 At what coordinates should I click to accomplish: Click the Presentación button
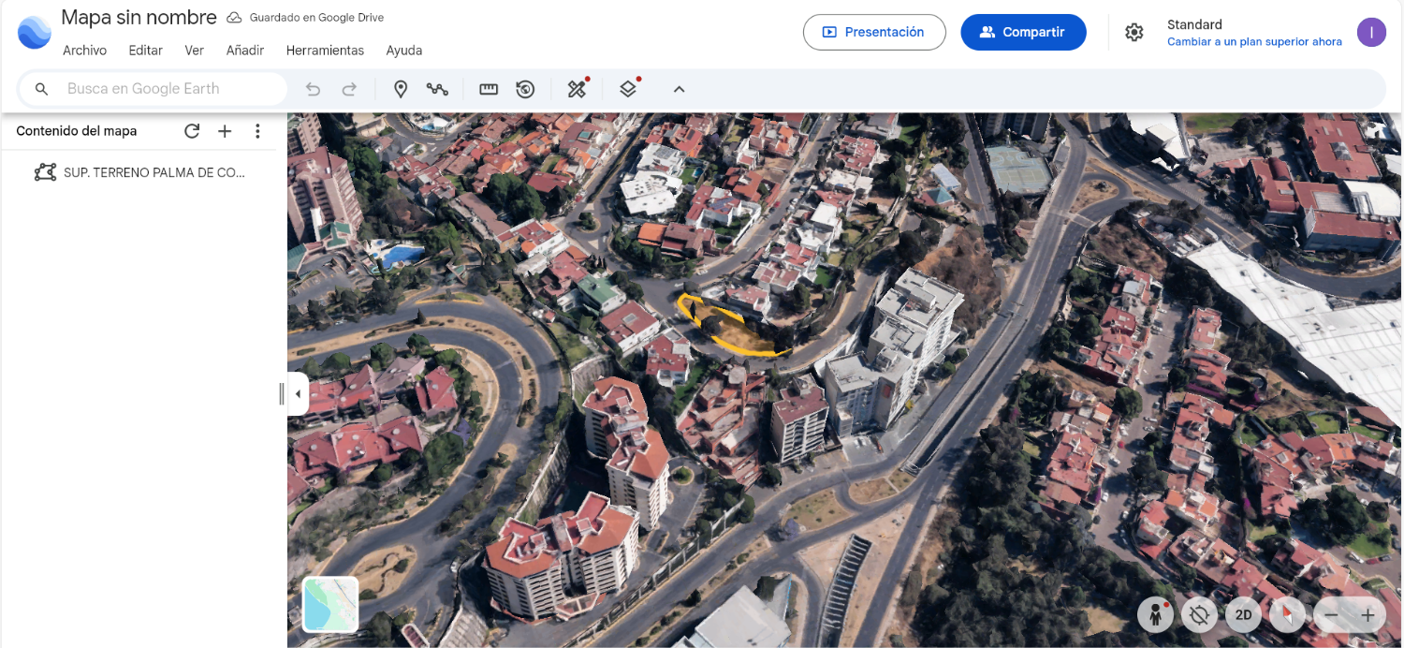tap(873, 32)
